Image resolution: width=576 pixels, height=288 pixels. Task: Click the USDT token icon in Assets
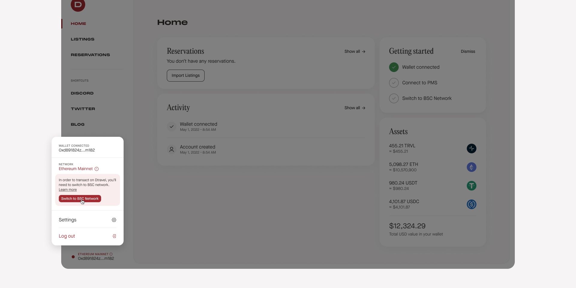point(471,186)
